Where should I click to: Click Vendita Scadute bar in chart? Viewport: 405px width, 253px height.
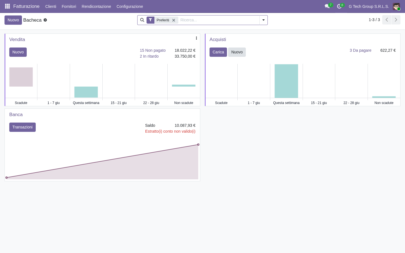click(21, 77)
